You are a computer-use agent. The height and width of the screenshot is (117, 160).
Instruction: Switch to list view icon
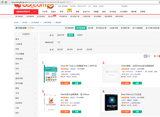coord(149,56)
